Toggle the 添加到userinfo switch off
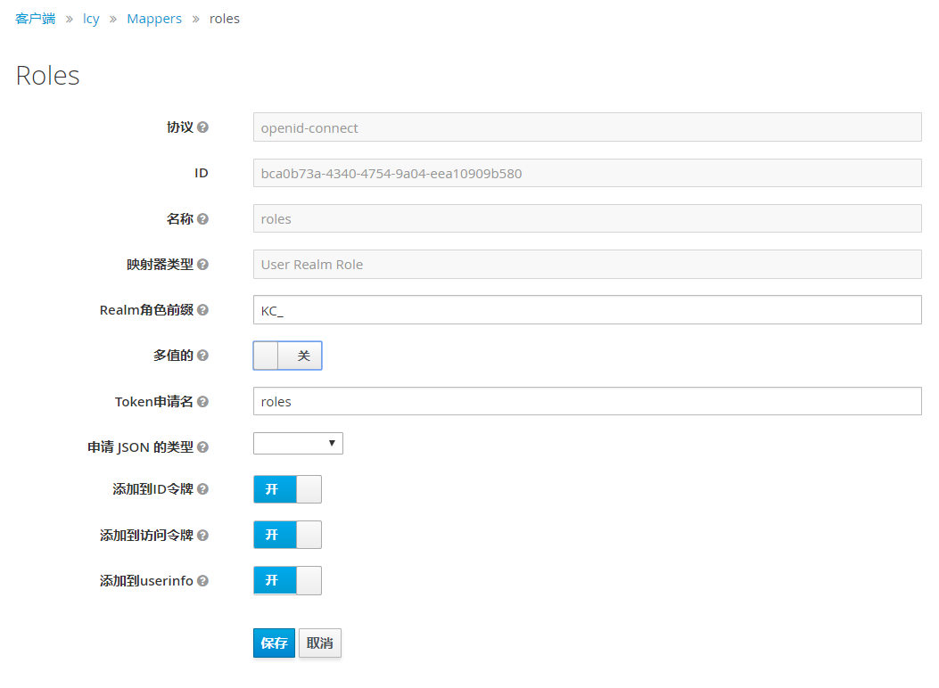 pos(287,581)
